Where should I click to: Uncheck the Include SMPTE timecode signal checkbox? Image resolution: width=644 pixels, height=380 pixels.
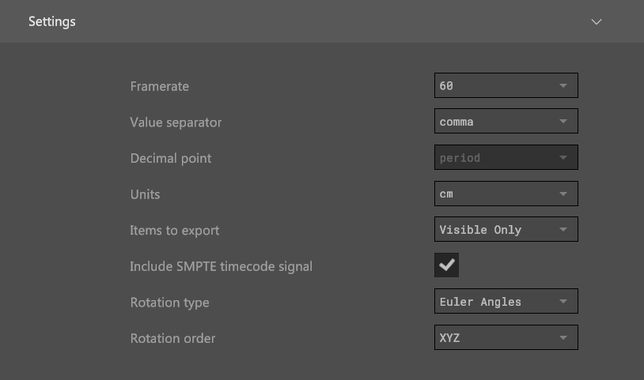447,265
